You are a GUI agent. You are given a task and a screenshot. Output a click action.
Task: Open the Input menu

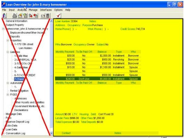(12, 10)
